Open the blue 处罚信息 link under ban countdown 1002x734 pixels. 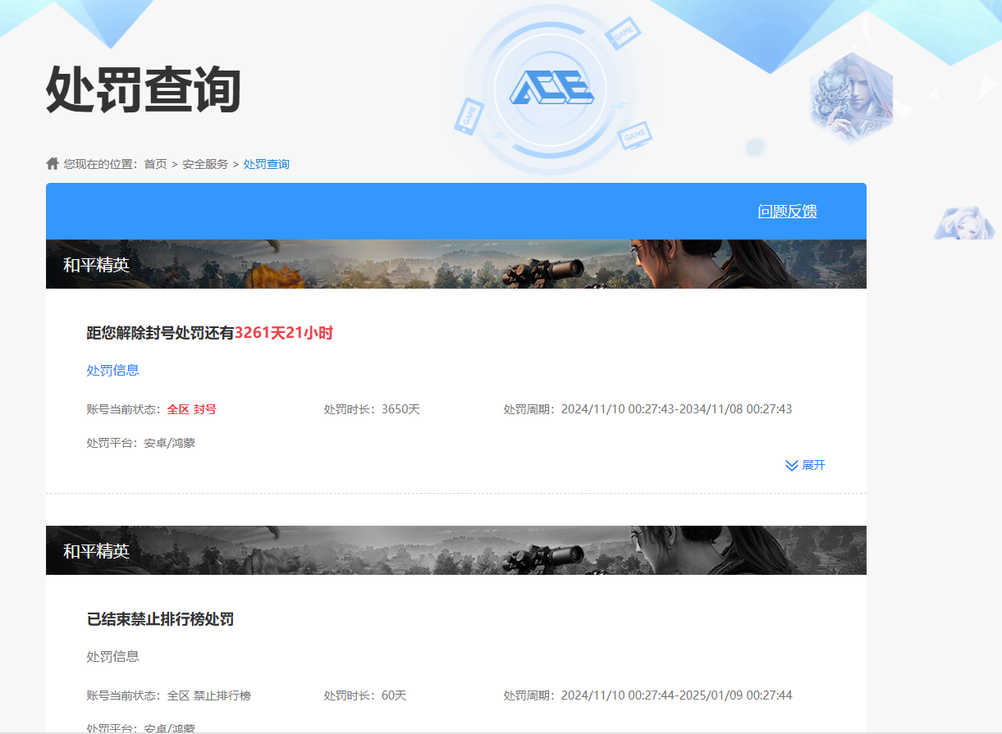click(112, 371)
